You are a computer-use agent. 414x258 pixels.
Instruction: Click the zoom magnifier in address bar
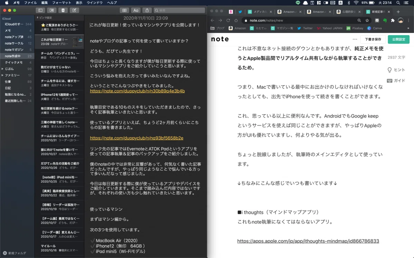click(x=359, y=20)
